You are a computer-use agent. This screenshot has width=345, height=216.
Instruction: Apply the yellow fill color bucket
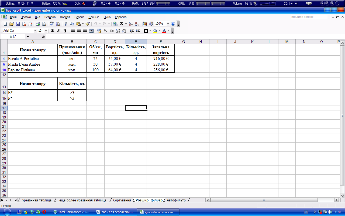[x=155, y=31]
